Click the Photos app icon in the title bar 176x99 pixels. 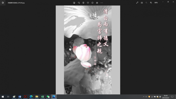(x=3, y=3)
